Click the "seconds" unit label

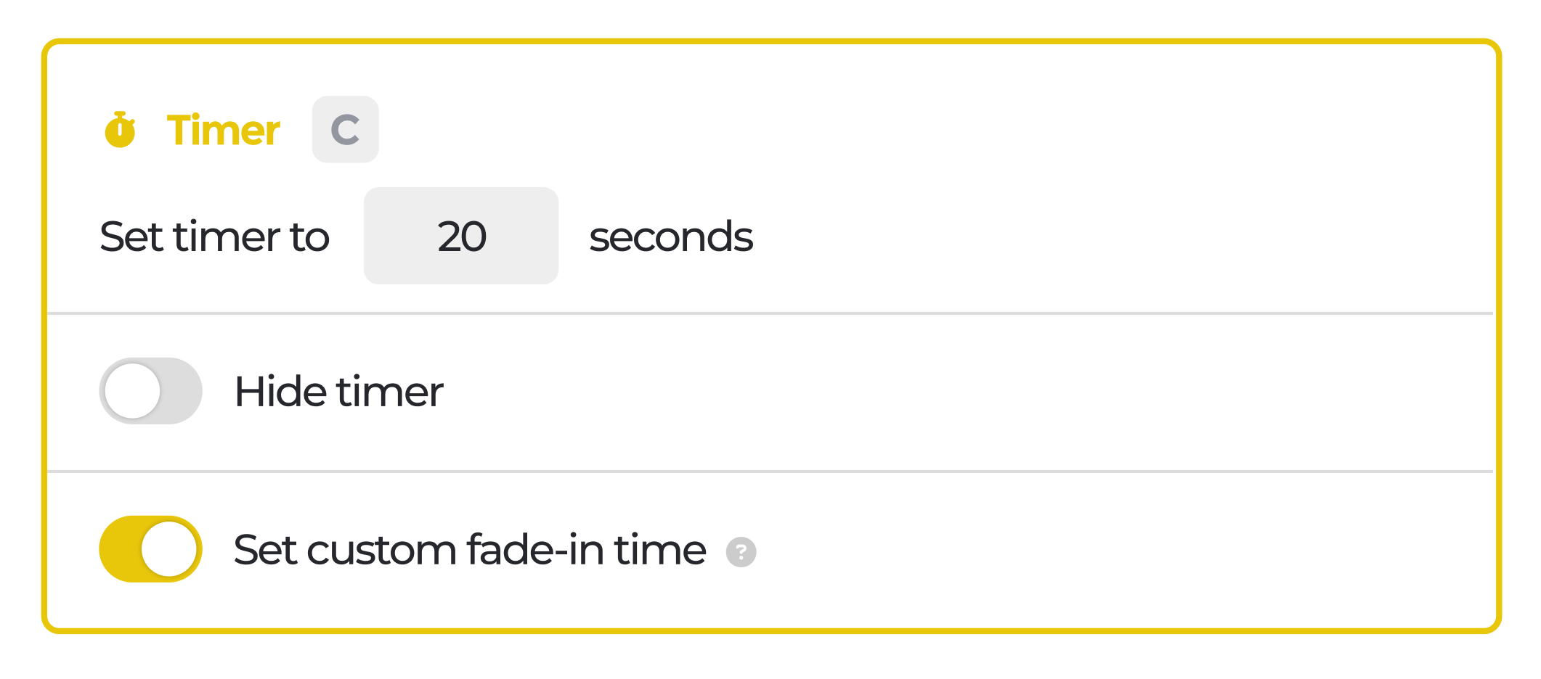670,237
